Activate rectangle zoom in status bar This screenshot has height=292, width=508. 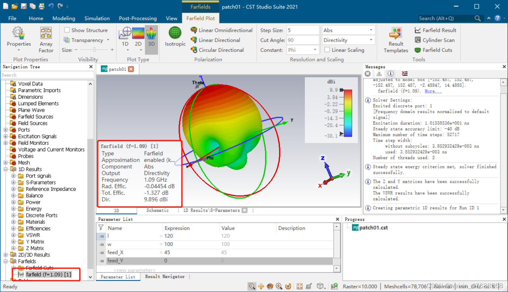click(252, 286)
